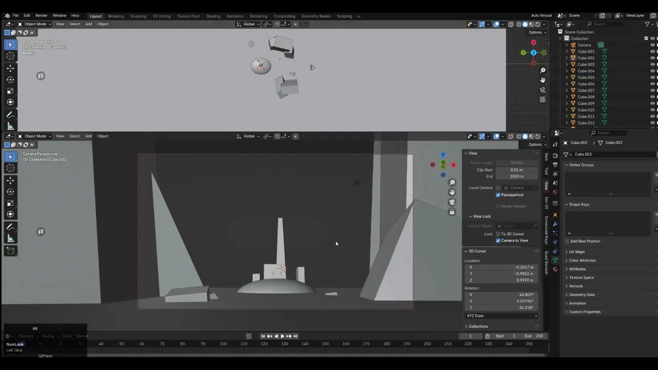Jump to timeline end frame
The width and height of the screenshot is (658, 370).
[296, 336]
